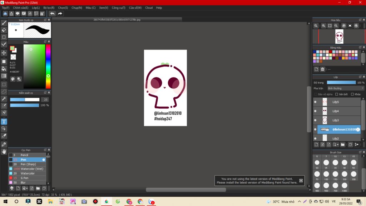Open the Cloud menu
The width and height of the screenshot is (366, 206).
[149, 8]
